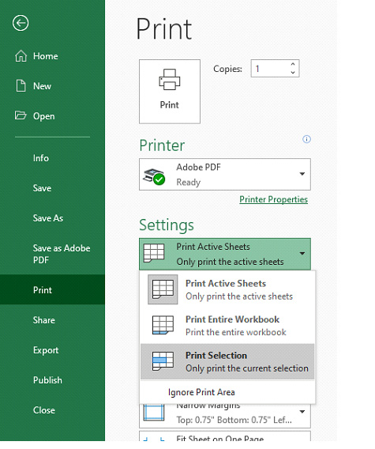The image size is (375, 449).
Task: Open the Share page
Action: (x=43, y=320)
